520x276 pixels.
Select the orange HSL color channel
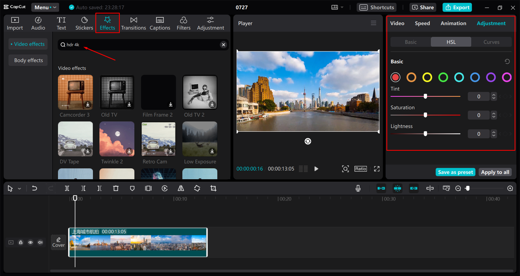pos(412,77)
